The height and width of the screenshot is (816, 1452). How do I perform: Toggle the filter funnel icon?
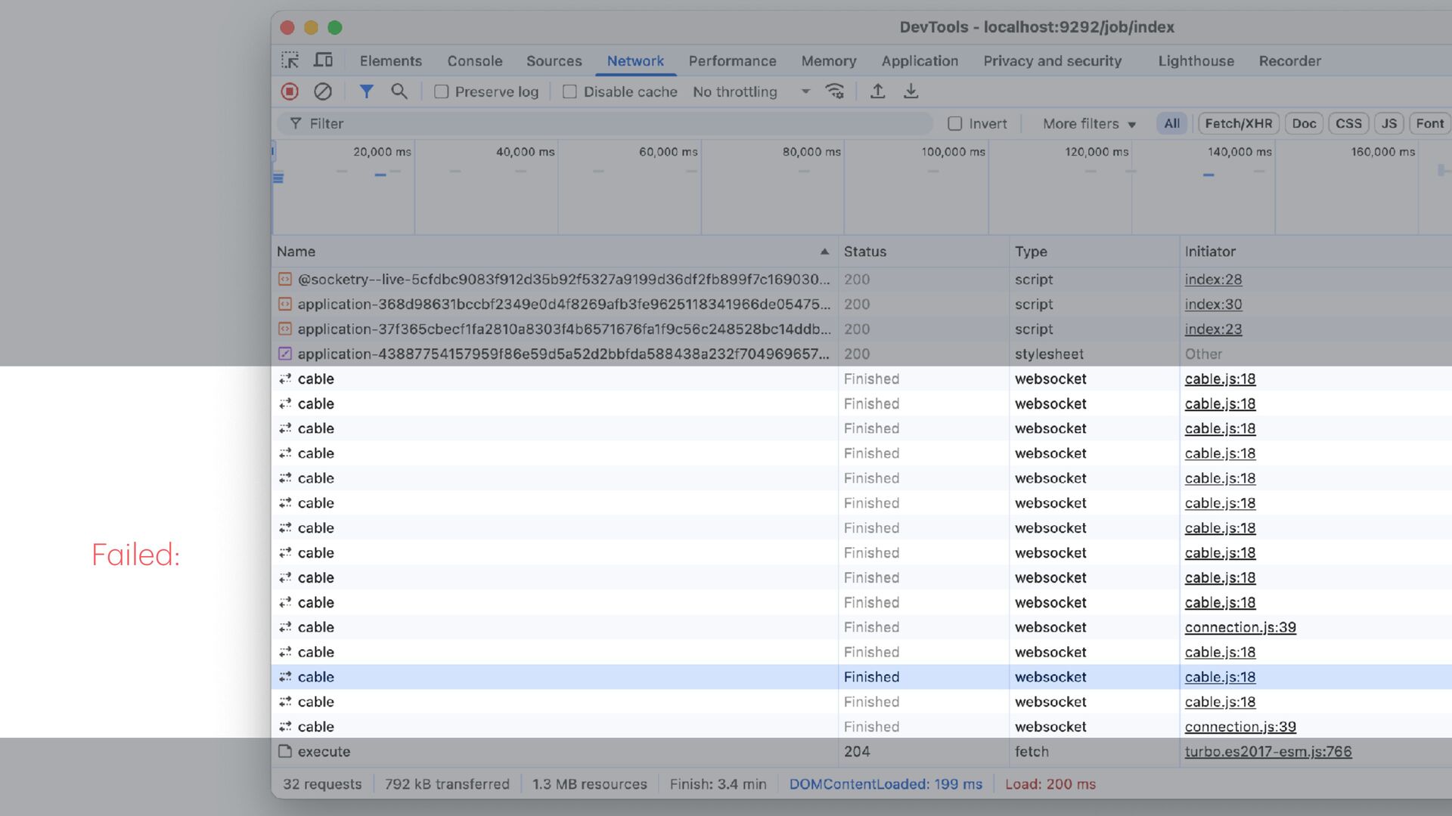pyautogui.click(x=366, y=91)
